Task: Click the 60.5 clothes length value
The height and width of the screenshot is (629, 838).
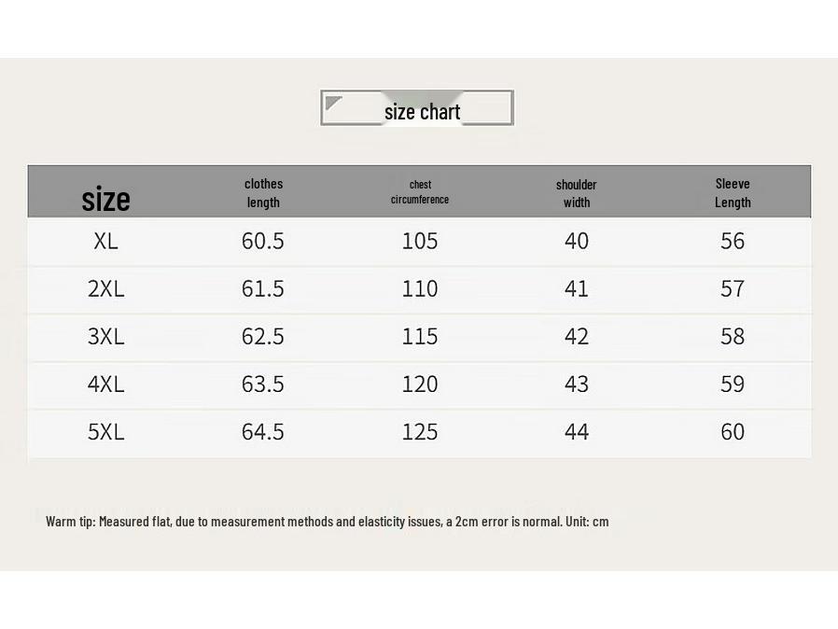Action: [x=262, y=242]
